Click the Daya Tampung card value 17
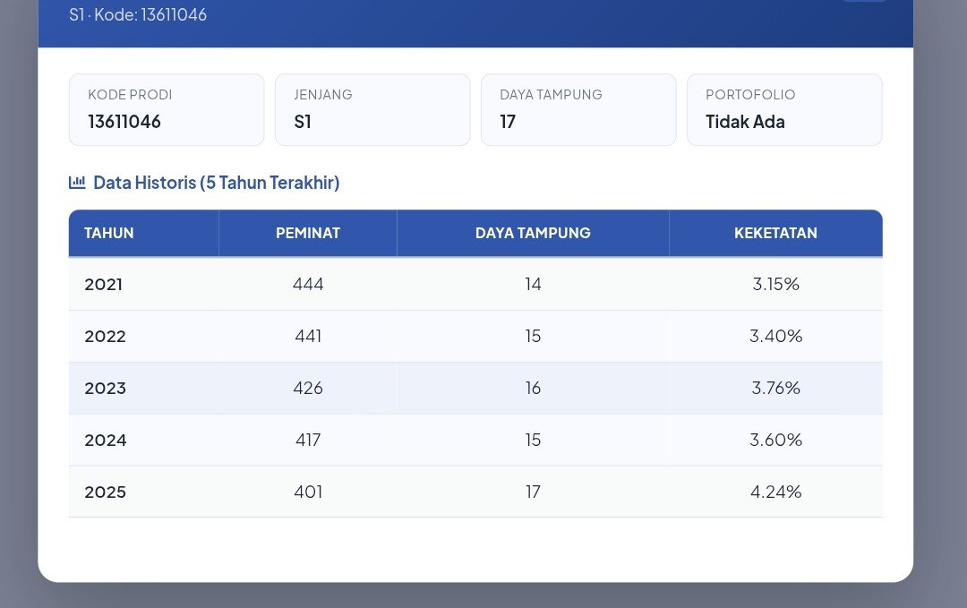The height and width of the screenshot is (608, 967). (508, 122)
